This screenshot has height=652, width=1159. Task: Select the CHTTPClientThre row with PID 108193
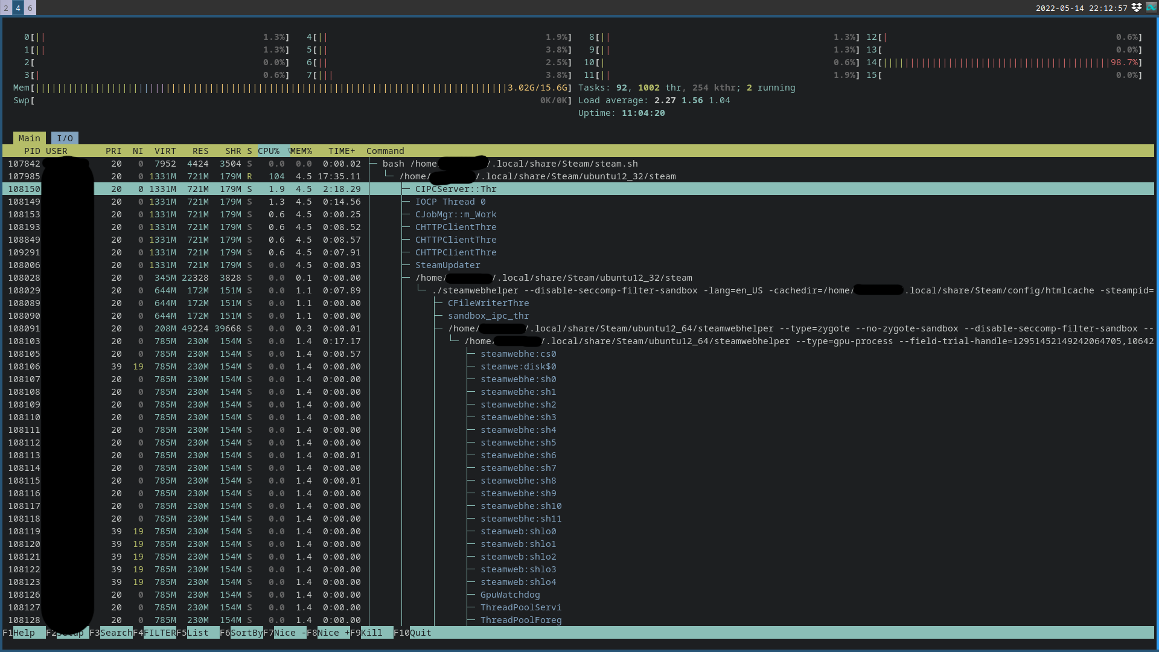coord(578,227)
